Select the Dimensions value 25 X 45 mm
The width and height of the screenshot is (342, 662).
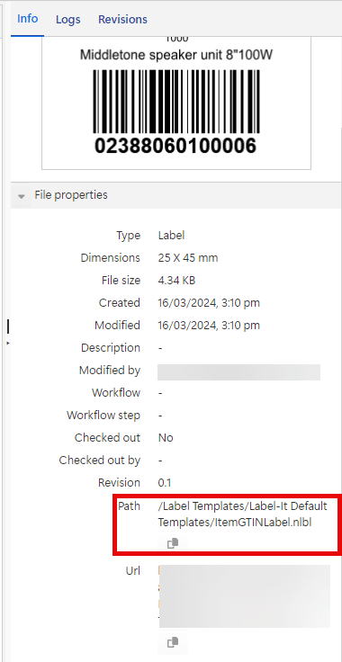(x=188, y=257)
